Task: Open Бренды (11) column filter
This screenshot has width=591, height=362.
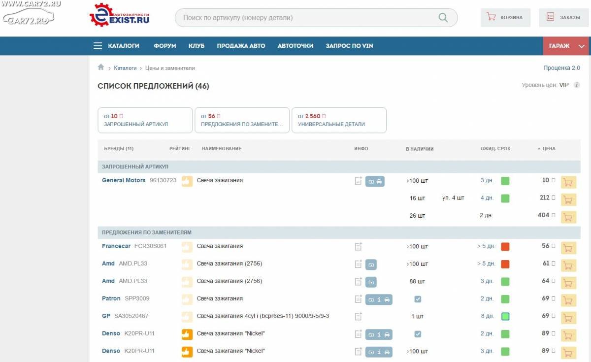Action: click(119, 149)
